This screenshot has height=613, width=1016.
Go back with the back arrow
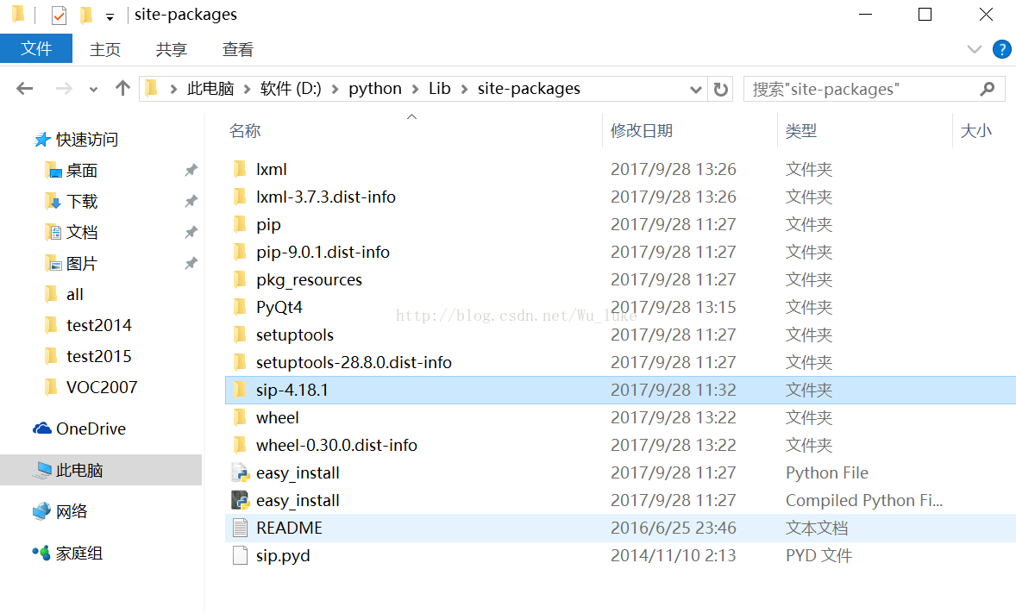click(25, 89)
